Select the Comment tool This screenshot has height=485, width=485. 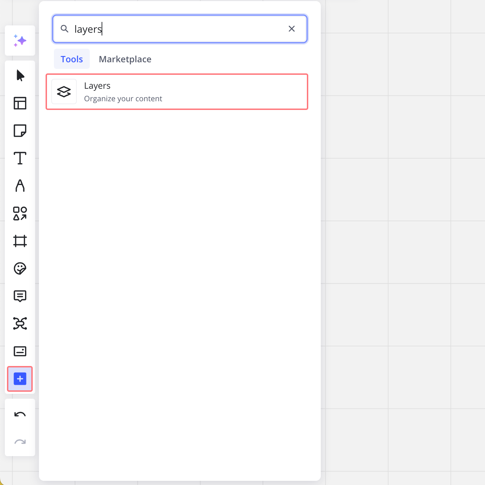tap(20, 296)
